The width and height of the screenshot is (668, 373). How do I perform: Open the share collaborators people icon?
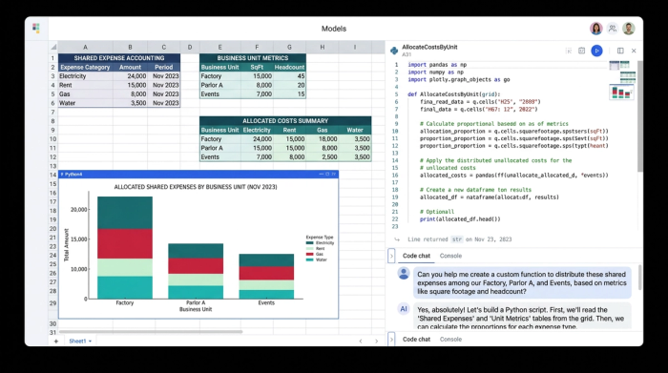click(x=613, y=29)
